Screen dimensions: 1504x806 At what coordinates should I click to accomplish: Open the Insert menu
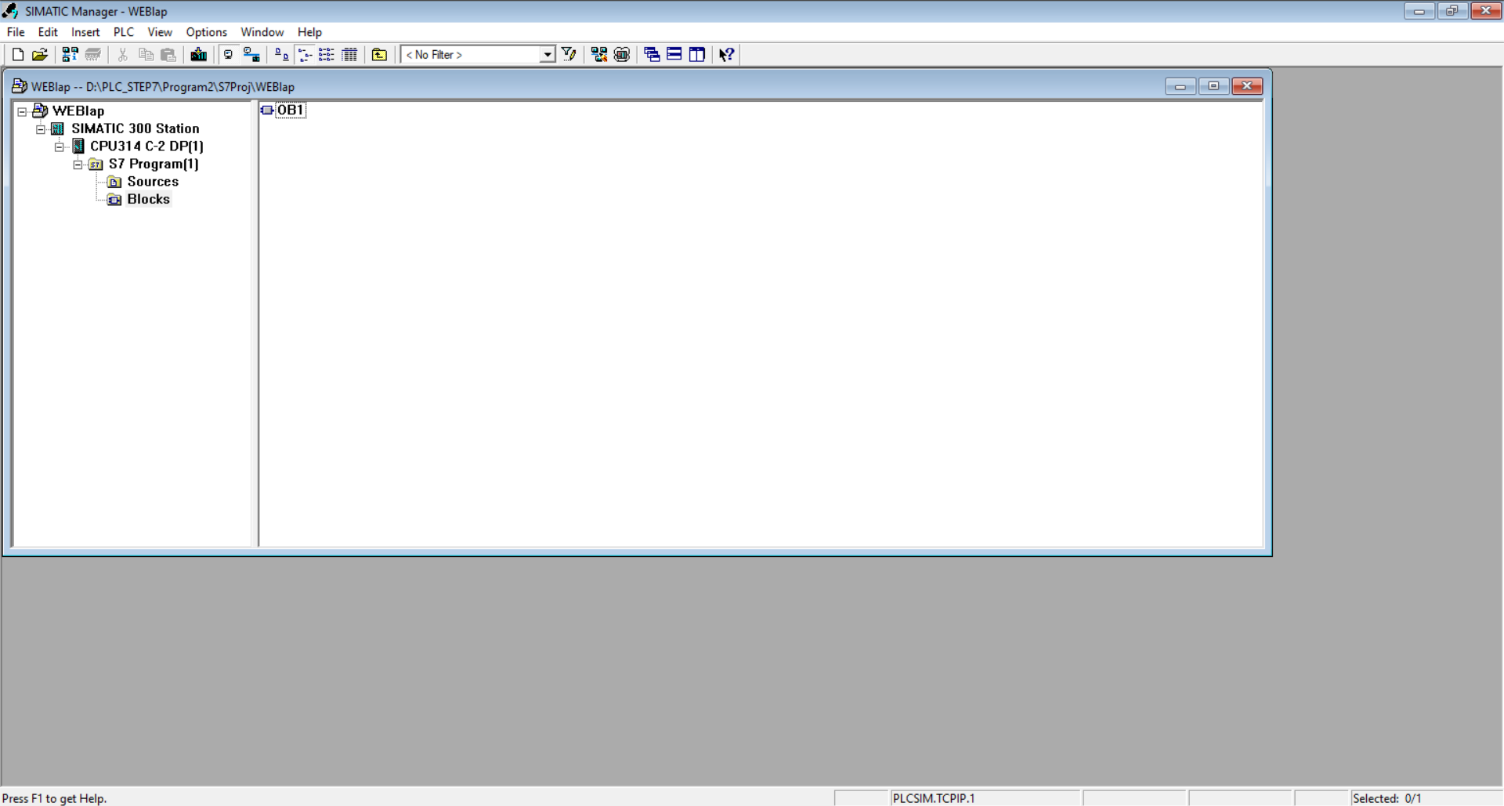click(x=85, y=32)
